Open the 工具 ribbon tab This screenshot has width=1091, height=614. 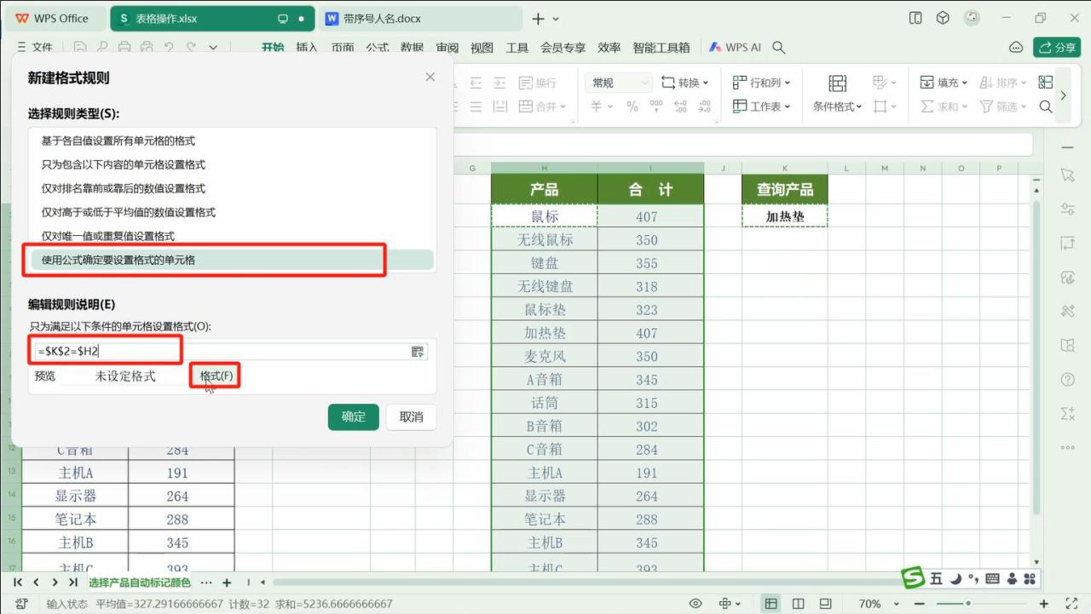coord(517,48)
